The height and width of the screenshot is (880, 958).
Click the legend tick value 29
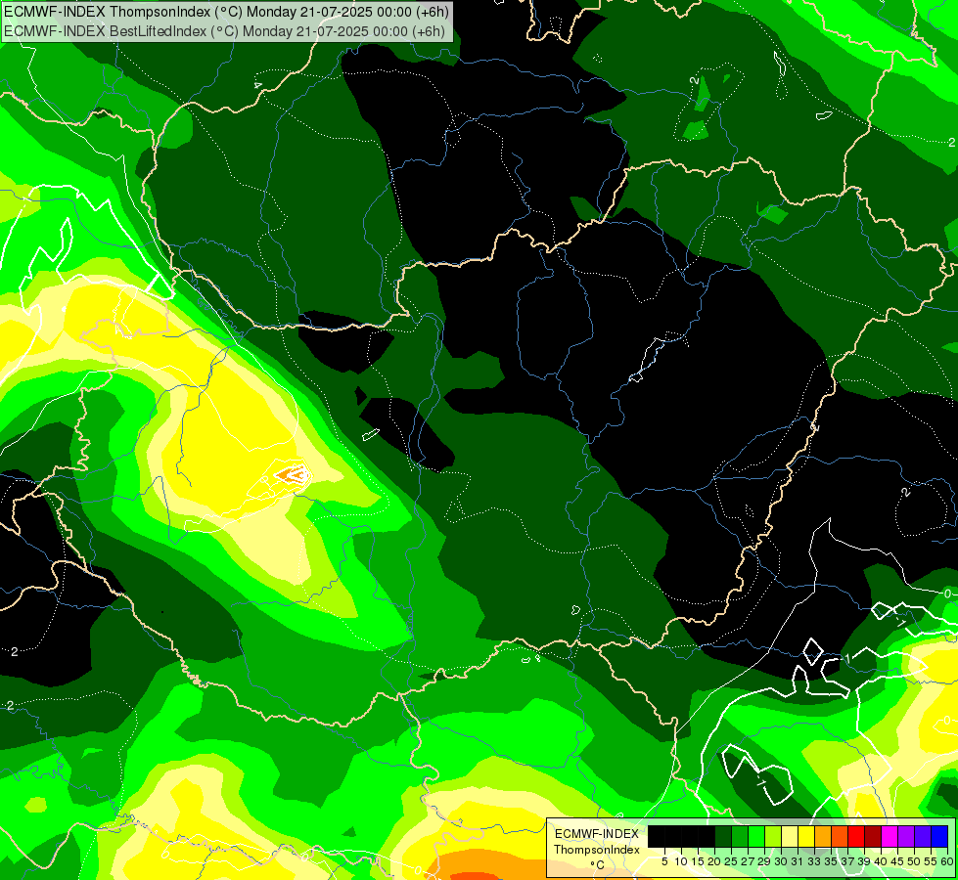pyautogui.click(x=764, y=861)
